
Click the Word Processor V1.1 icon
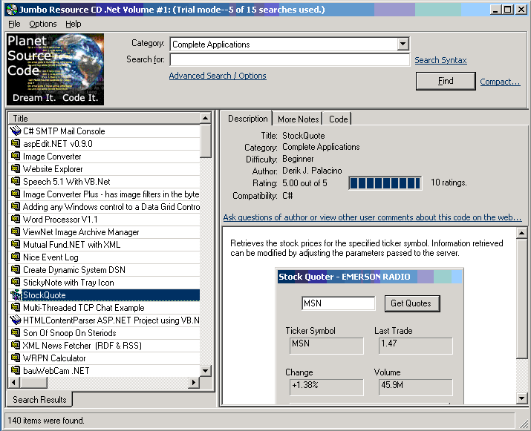tap(16, 220)
